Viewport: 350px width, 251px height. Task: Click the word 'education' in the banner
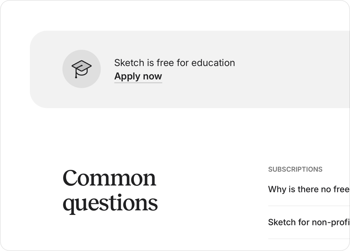click(x=213, y=63)
